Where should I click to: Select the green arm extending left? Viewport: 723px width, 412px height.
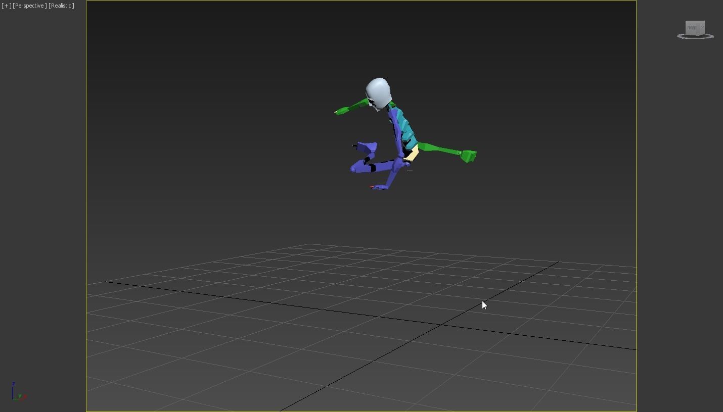351,108
